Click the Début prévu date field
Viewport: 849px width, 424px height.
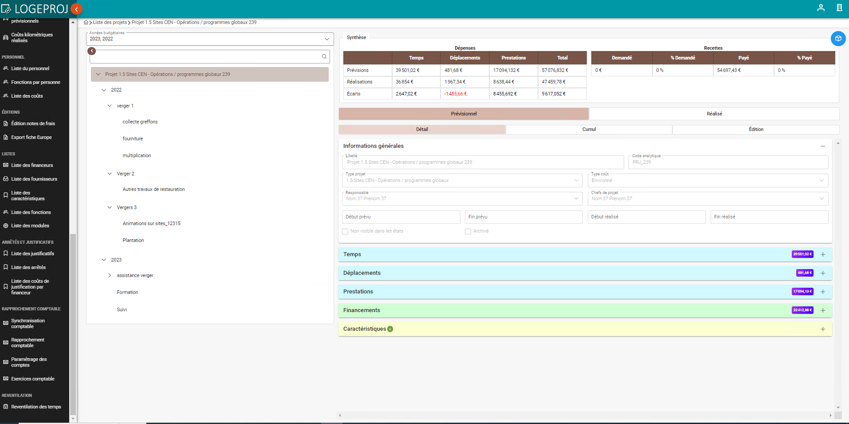click(401, 217)
